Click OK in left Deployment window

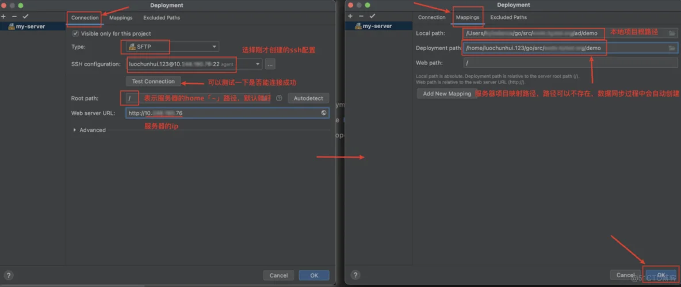314,275
